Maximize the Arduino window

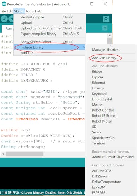(x=92, y=4)
